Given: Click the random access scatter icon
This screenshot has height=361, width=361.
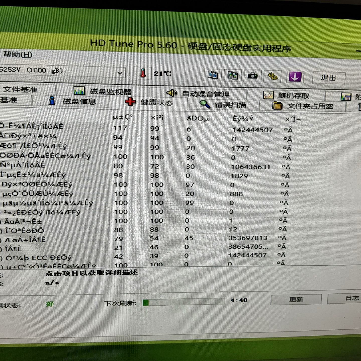Looking at the screenshot, I should point(268,95).
